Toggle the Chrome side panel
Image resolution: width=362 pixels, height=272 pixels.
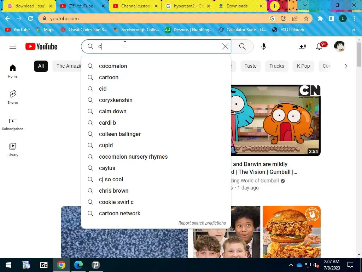(332, 18)
